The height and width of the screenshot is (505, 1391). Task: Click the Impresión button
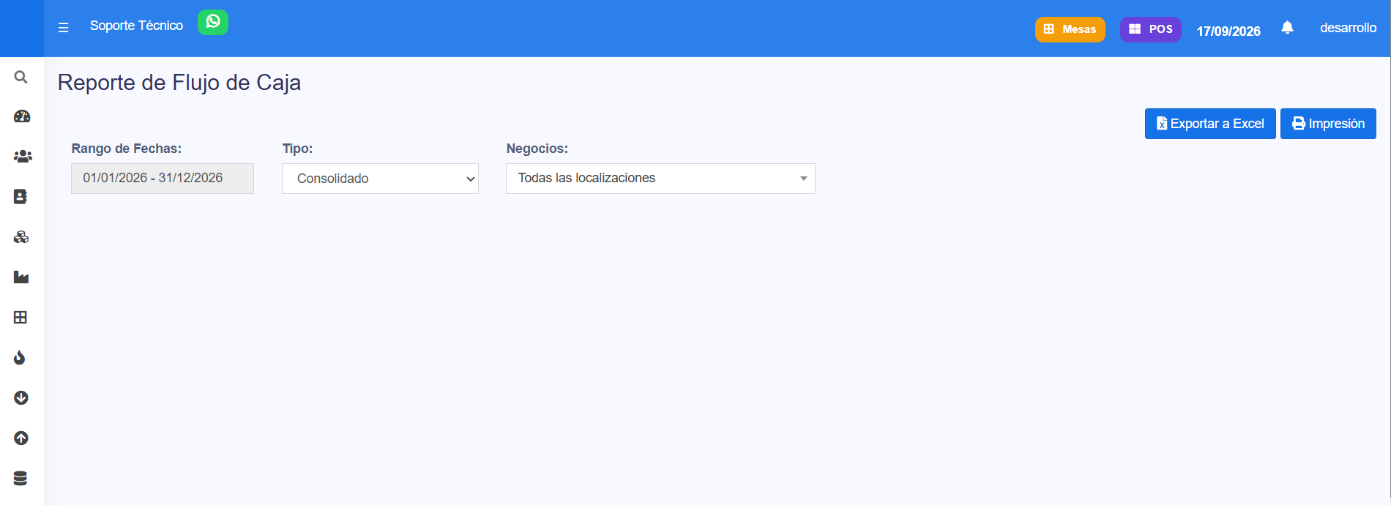pyautogui.click(x=1328, y=124)
